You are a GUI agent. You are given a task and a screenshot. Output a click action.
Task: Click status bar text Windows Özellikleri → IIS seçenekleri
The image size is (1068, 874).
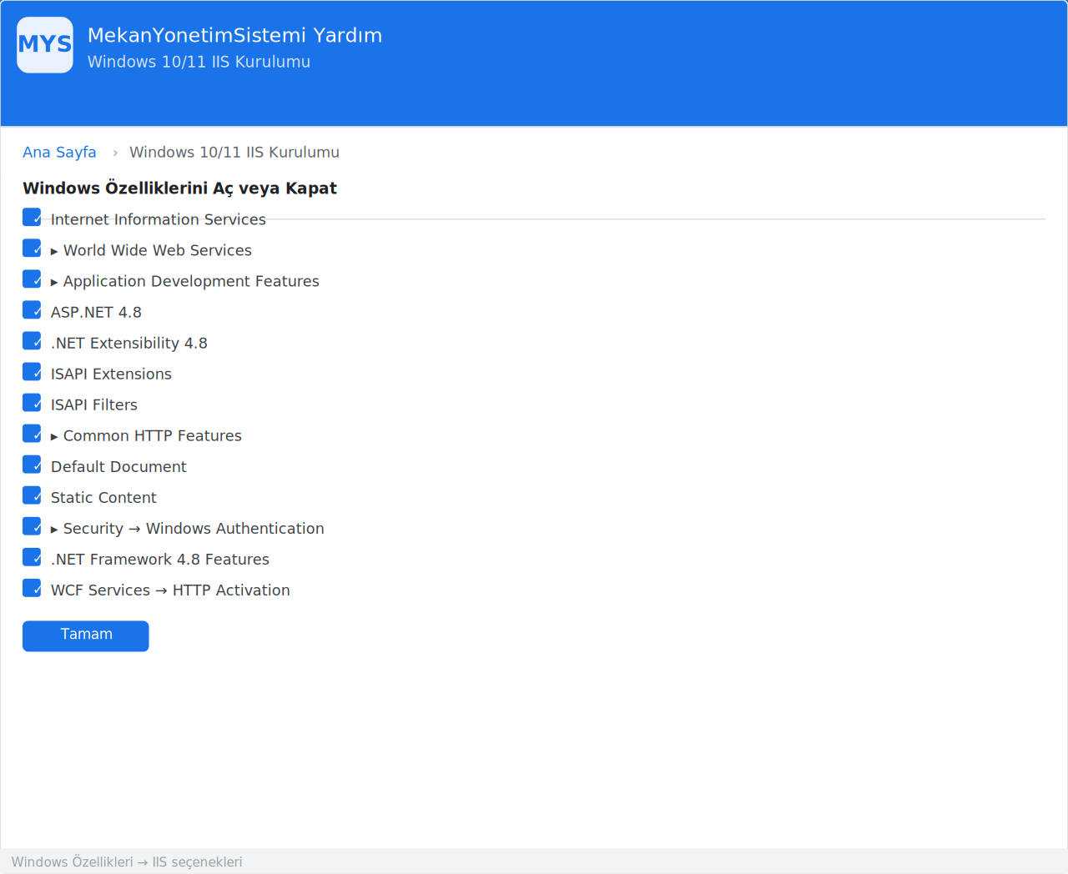[127, 861]
